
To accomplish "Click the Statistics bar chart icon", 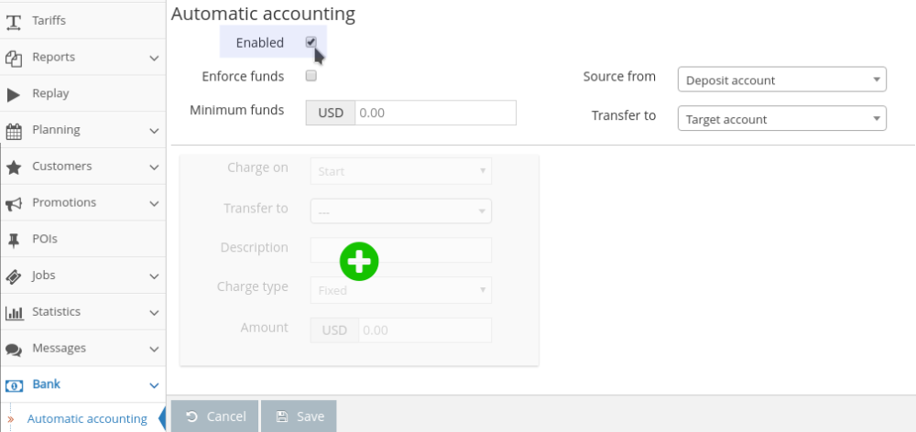I will coord(14,313).
